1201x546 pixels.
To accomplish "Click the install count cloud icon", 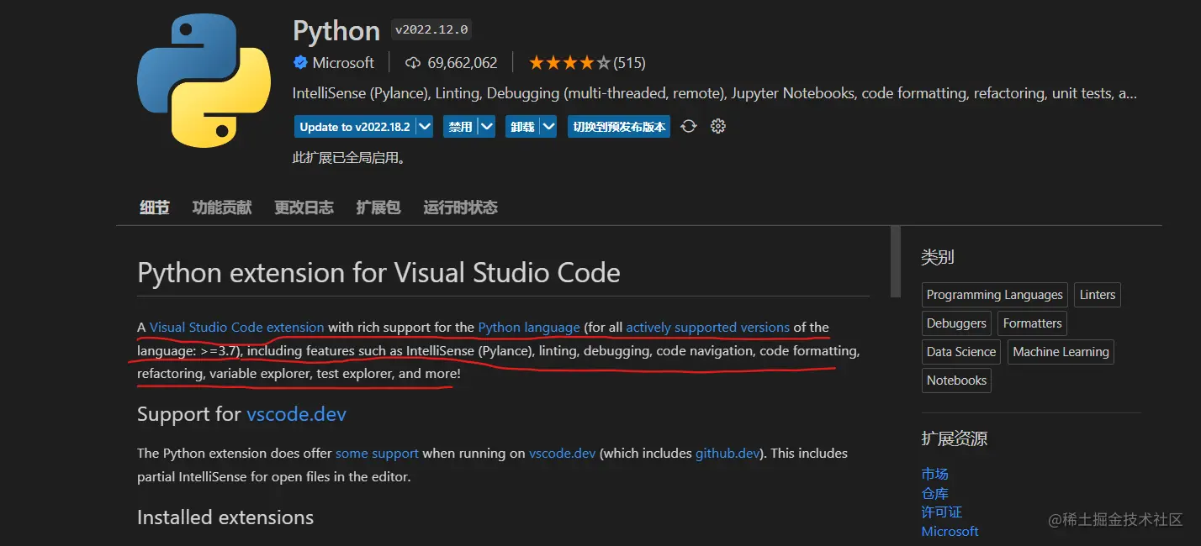I will click(412, 62).
